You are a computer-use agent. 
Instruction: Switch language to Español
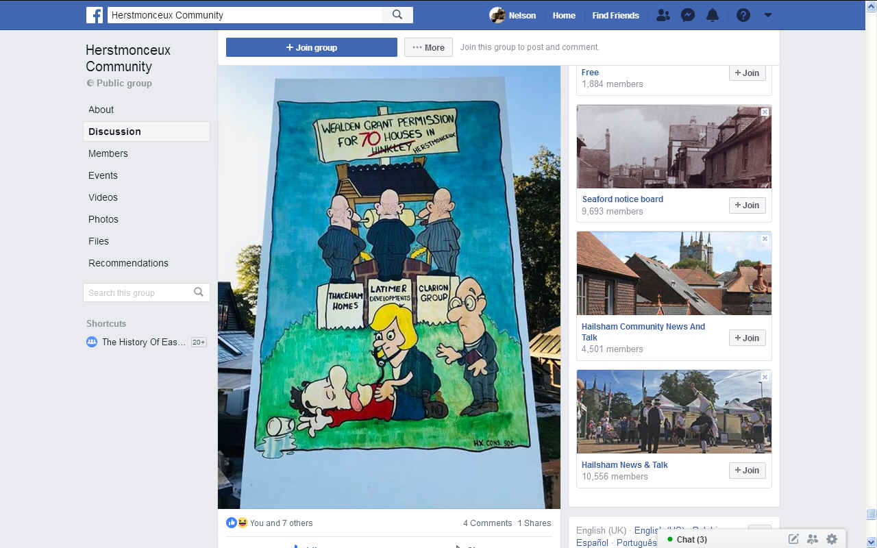click(x=592, y=543)
